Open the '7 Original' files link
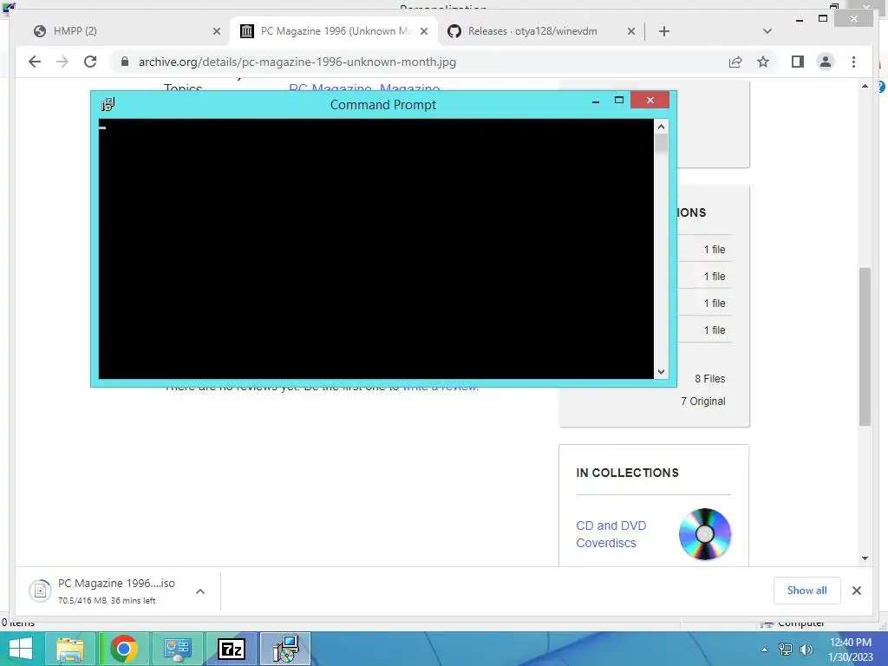 [702, 401]
